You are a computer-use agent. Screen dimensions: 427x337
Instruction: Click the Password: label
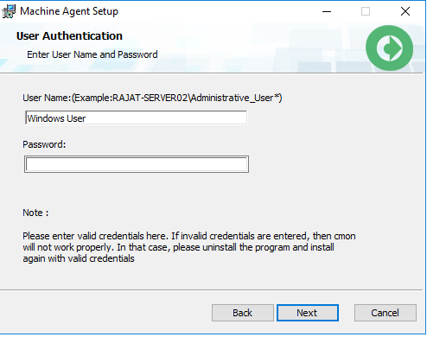click(44, 144)
